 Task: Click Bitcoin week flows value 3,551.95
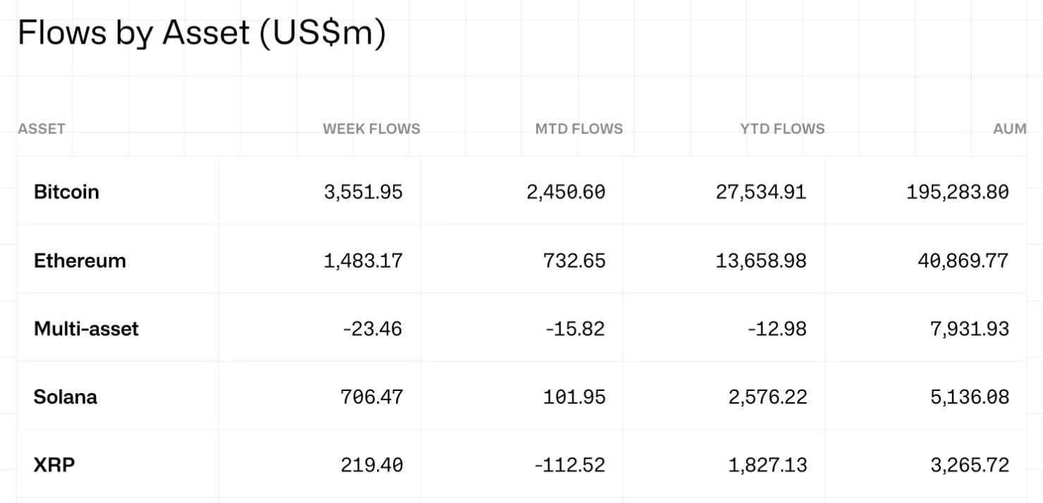coord(364,192)
